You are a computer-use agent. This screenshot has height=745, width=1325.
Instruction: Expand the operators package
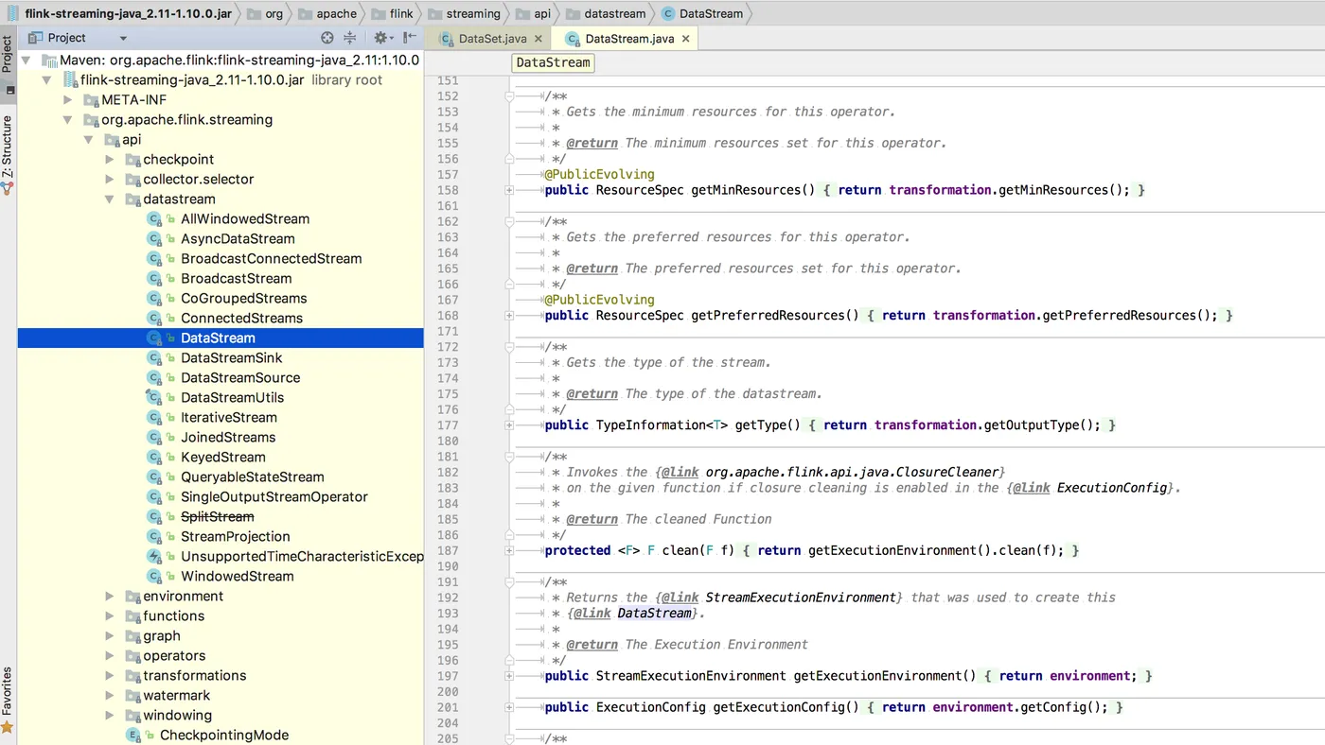click(110, 655)
